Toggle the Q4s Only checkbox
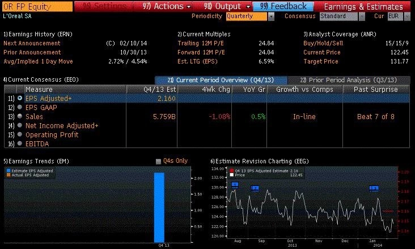Screen dimensions: 415x249 pos(158,161)
